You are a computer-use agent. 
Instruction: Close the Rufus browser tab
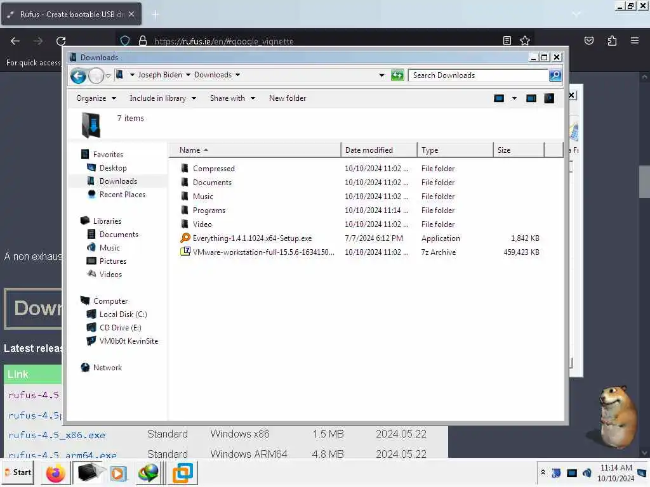(131, 14)
